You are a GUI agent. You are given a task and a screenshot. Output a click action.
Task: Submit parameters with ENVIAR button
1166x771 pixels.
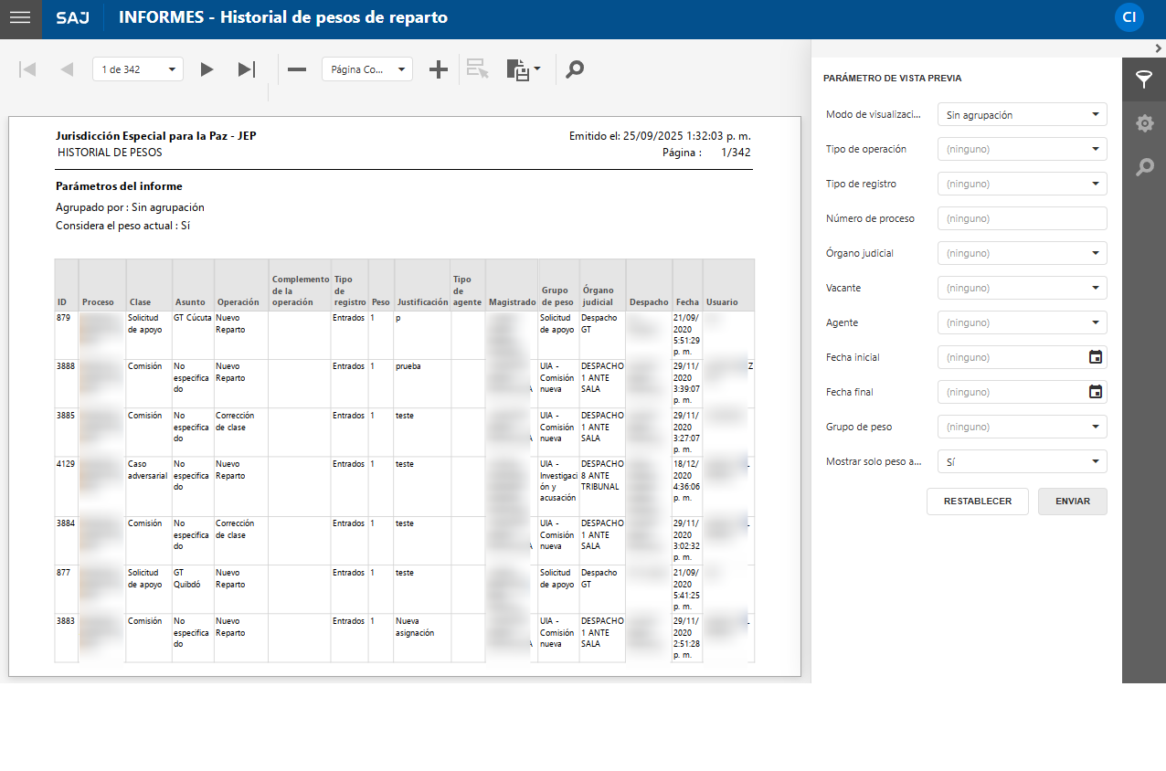point(1072,502)
